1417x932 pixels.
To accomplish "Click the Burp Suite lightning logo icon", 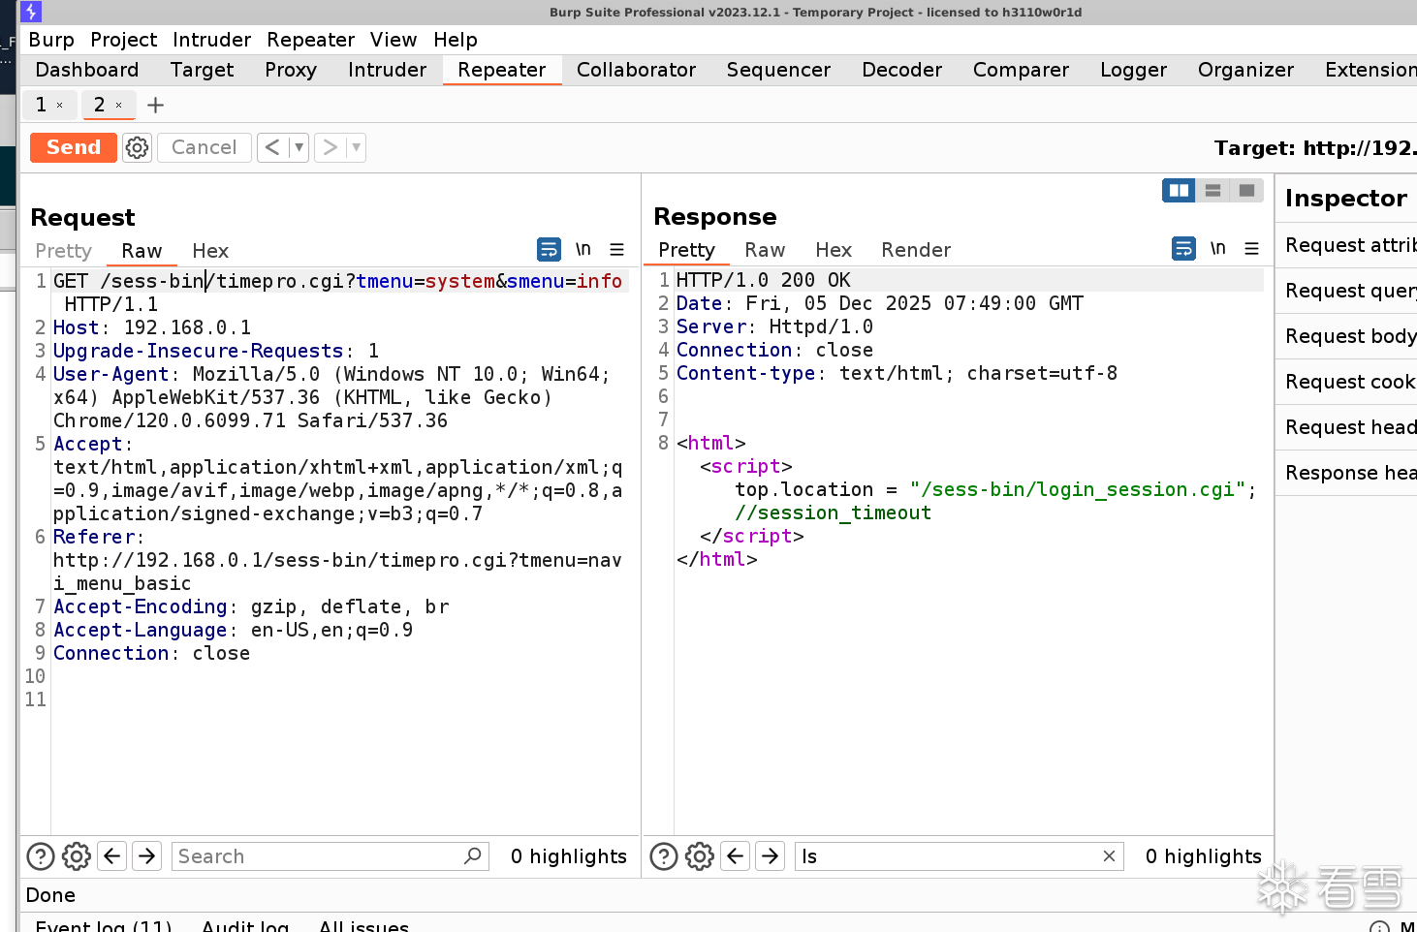I will coord(31,12).
